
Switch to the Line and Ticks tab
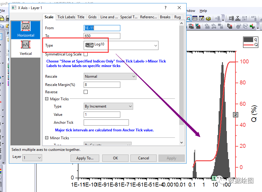109,17
